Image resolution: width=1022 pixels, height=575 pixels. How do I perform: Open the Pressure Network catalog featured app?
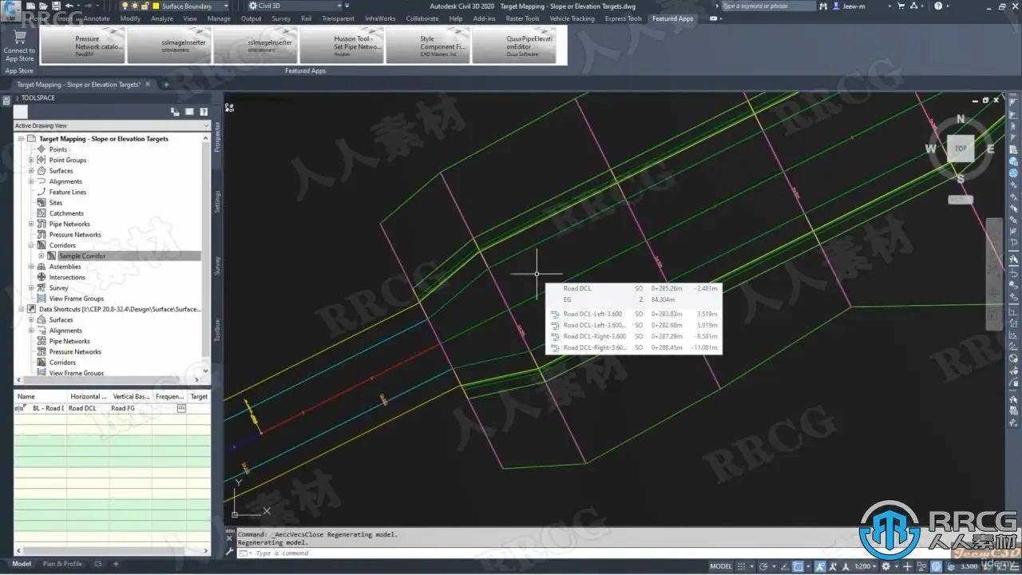[83, 46]
